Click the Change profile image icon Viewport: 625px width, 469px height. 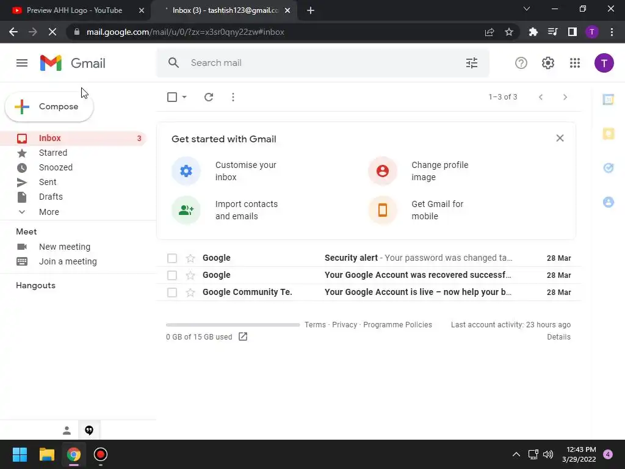pos(383,171)
